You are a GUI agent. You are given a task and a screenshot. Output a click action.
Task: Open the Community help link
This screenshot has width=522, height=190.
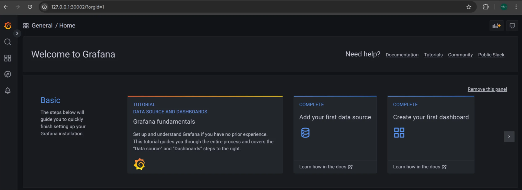[461, 55]
